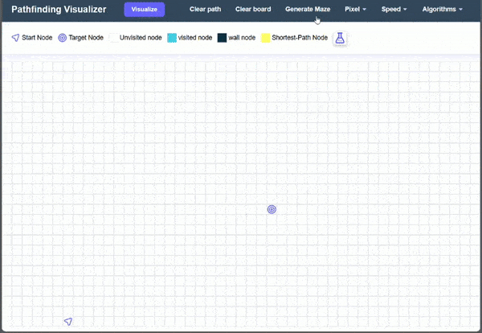Click the visited node legend label
Viewport: 482px width, 333px height.
[195, 38]
